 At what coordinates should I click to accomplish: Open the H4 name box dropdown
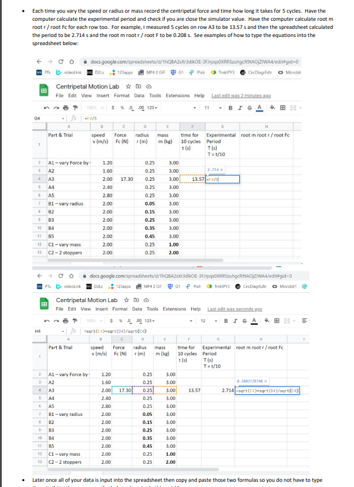63,331
